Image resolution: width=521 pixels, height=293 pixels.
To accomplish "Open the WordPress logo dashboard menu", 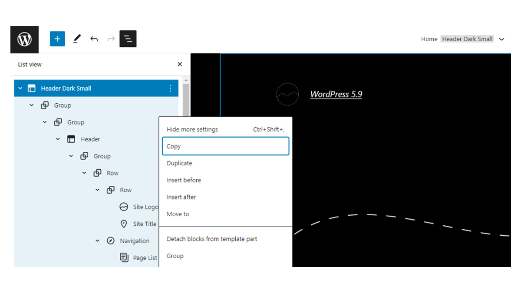I will [x=25, y=40].
